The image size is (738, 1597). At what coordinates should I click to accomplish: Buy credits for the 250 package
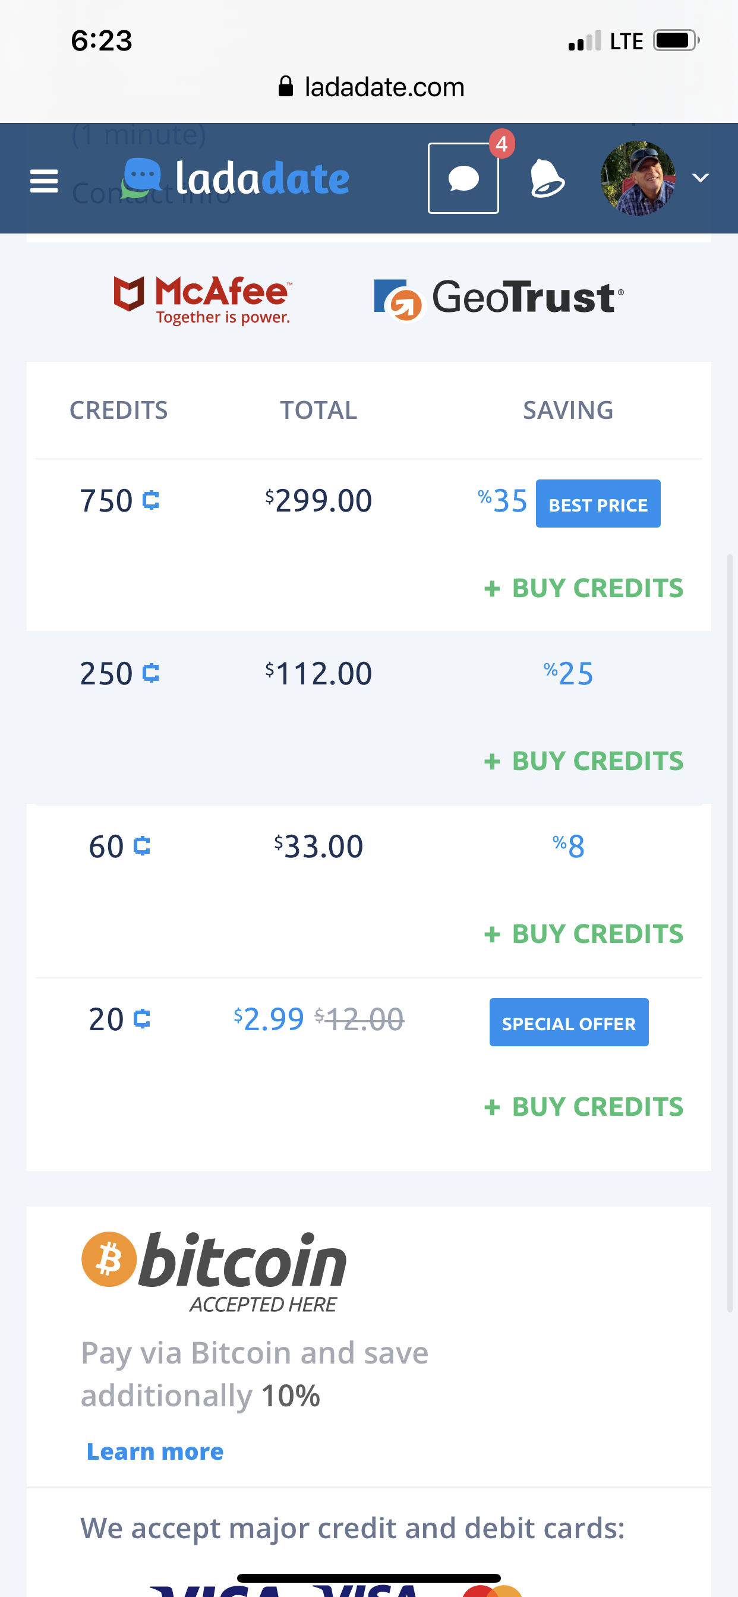point(584,760)
